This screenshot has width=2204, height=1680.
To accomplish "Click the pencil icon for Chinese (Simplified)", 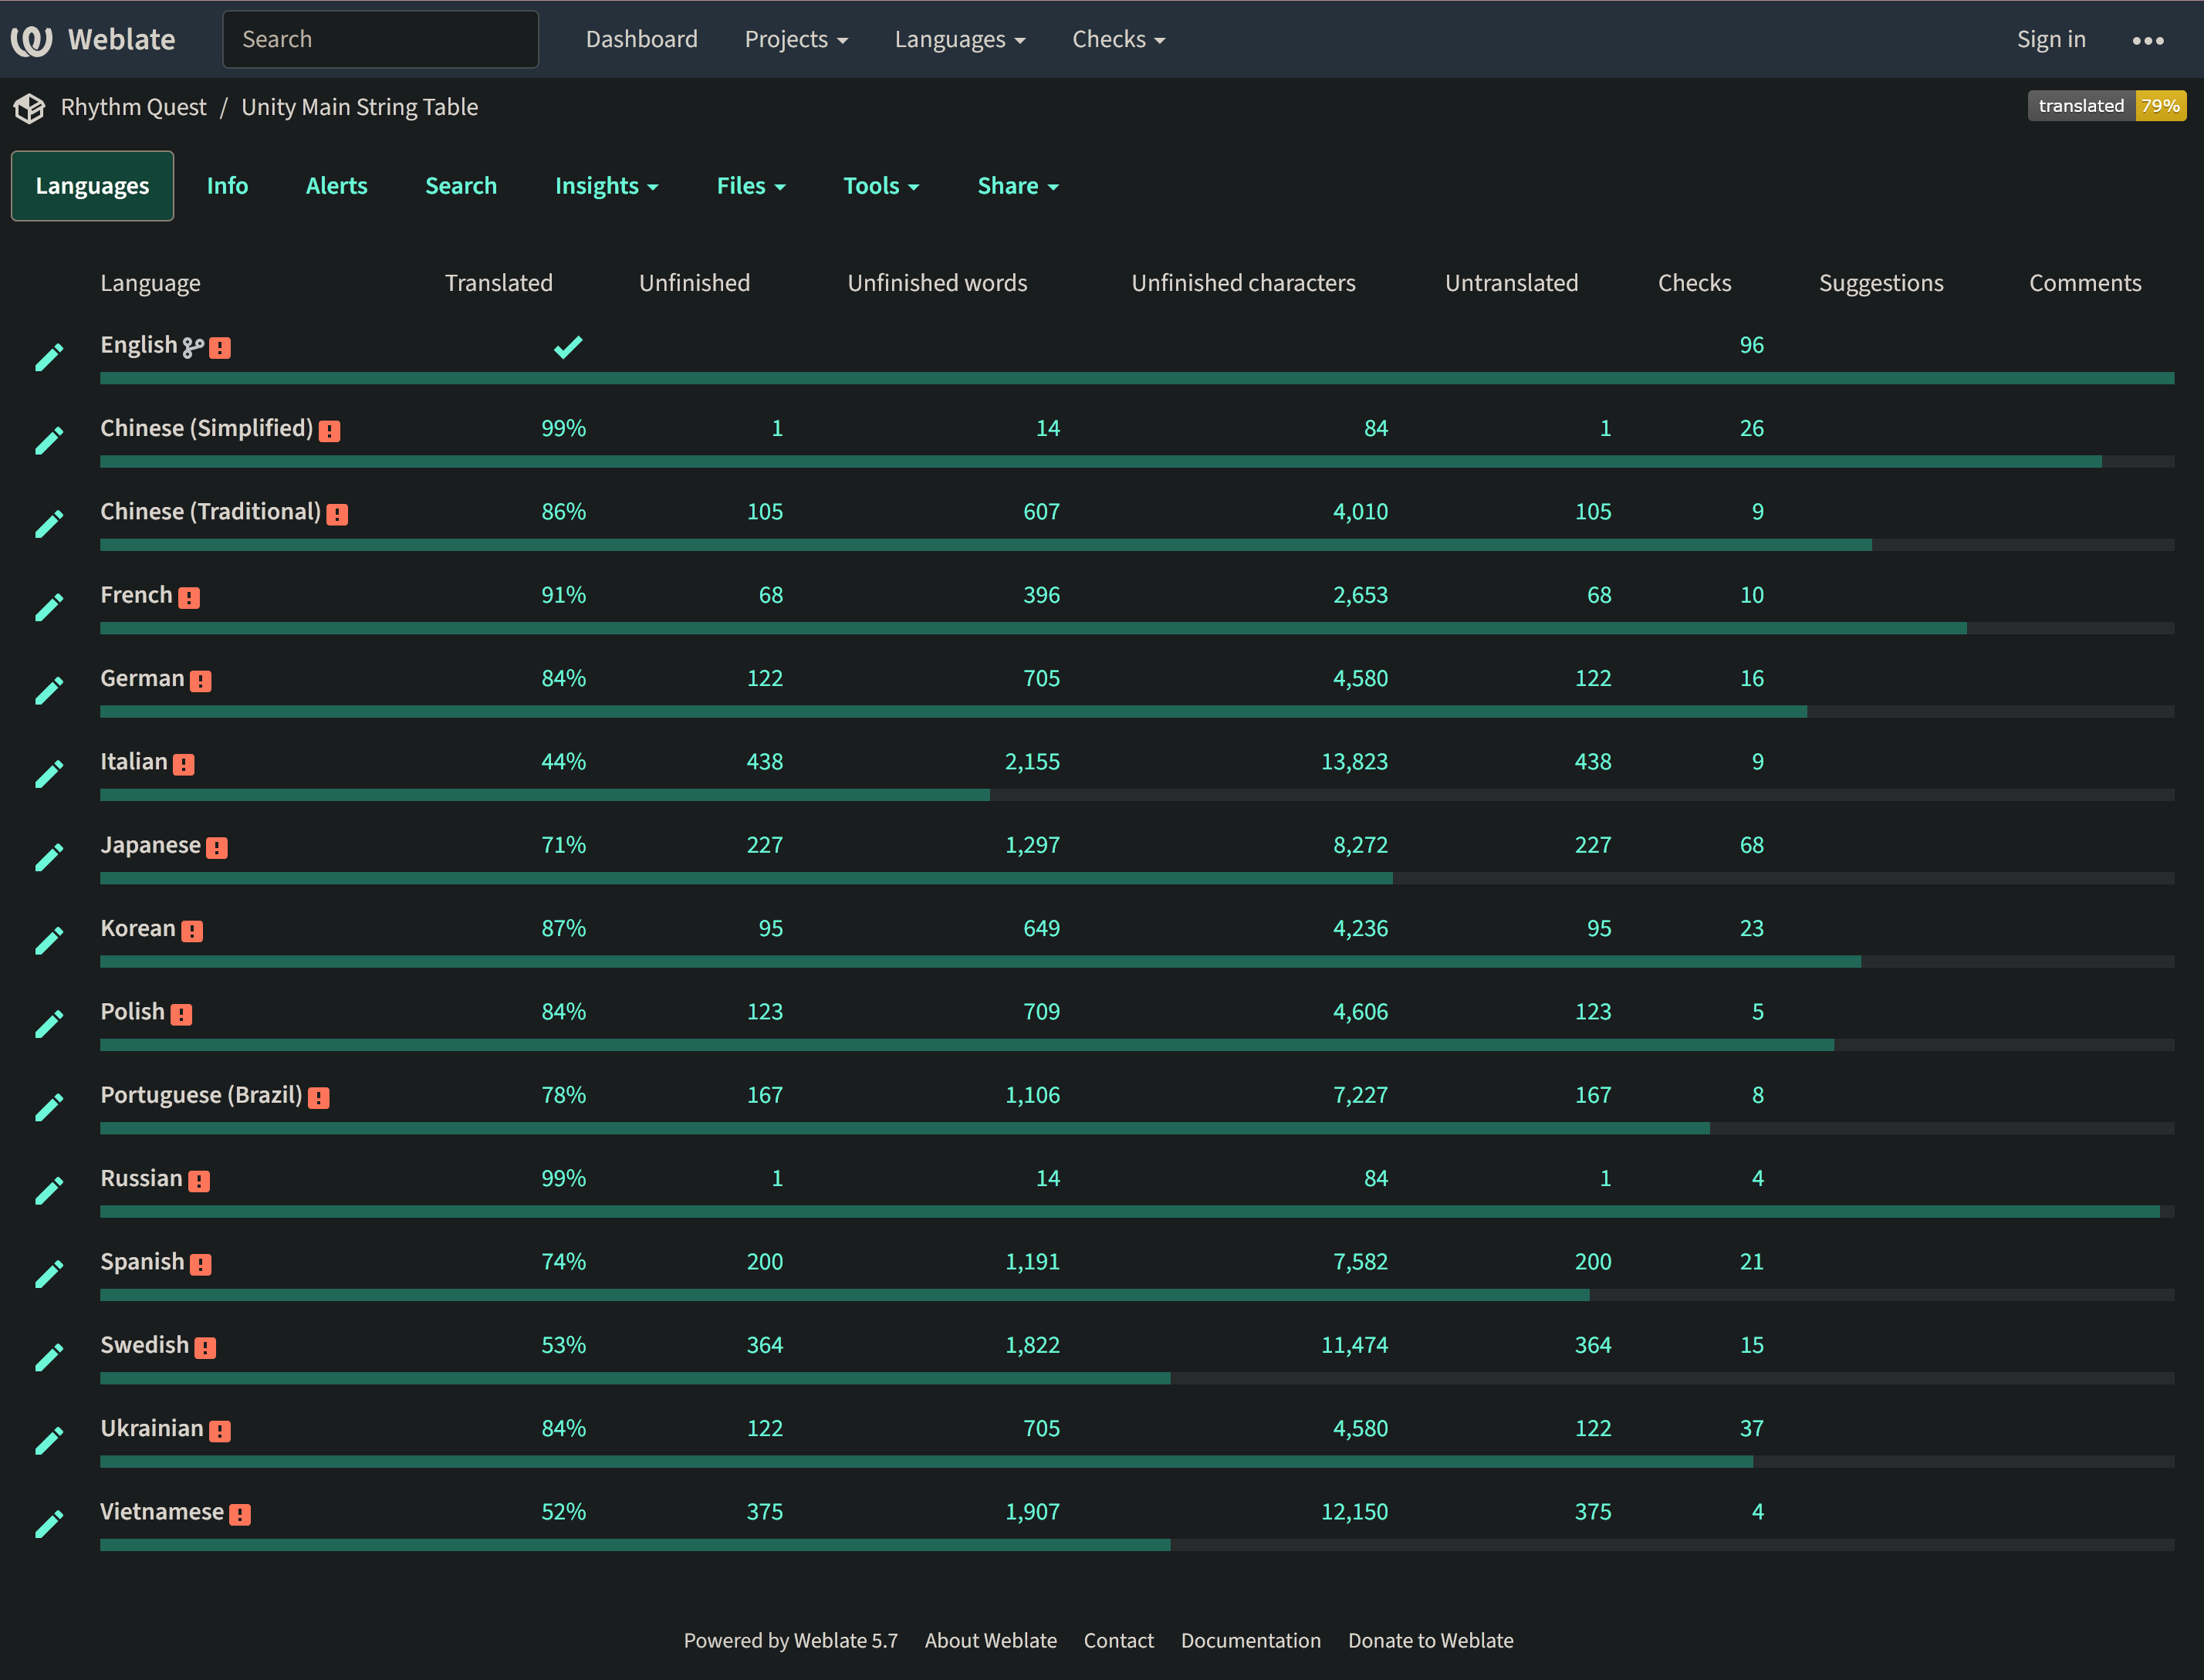I will click(49, 440).
